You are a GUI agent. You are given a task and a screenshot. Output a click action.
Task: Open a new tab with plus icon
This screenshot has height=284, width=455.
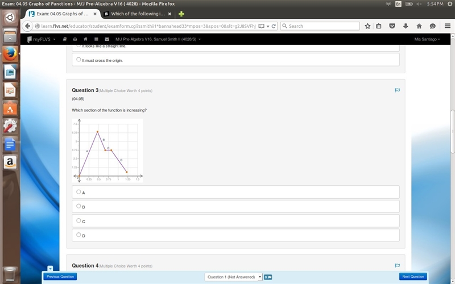coord(181,14)
